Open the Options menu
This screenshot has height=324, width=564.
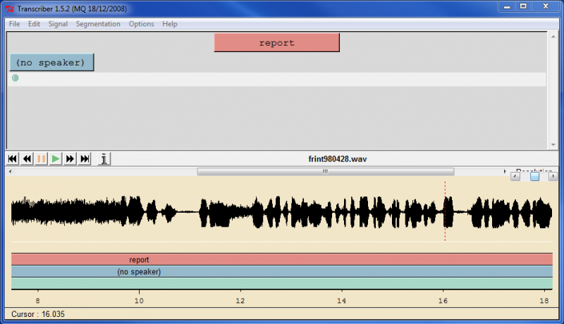tap(141, 24)
